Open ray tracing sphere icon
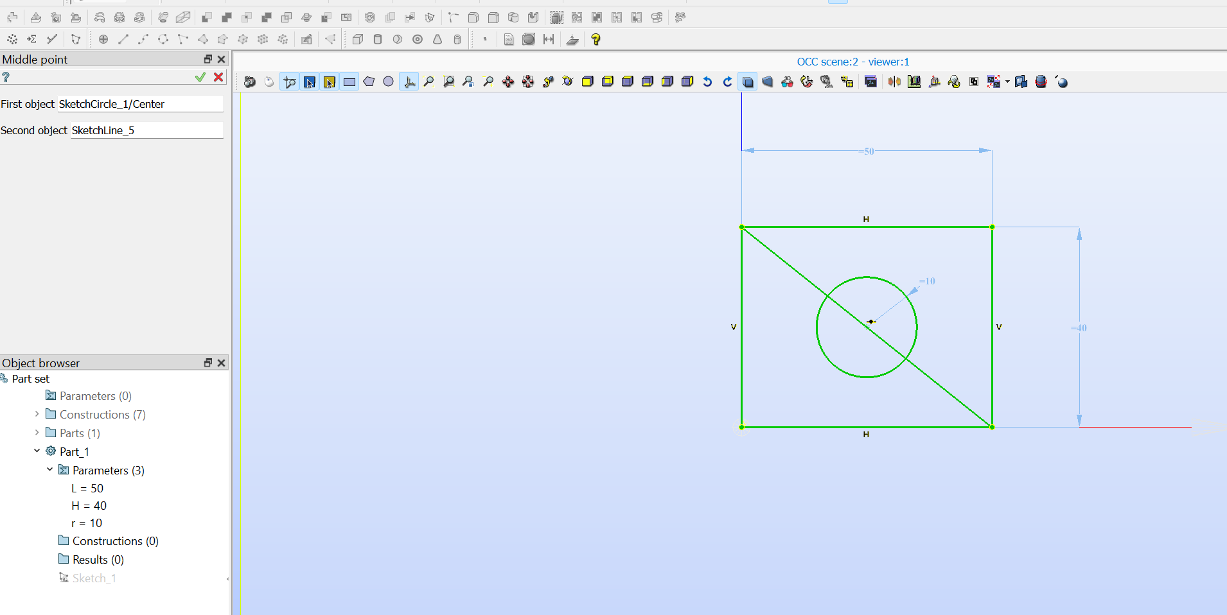The image size is (1227, 615). pyautogui.click(x=1062, y=82)
